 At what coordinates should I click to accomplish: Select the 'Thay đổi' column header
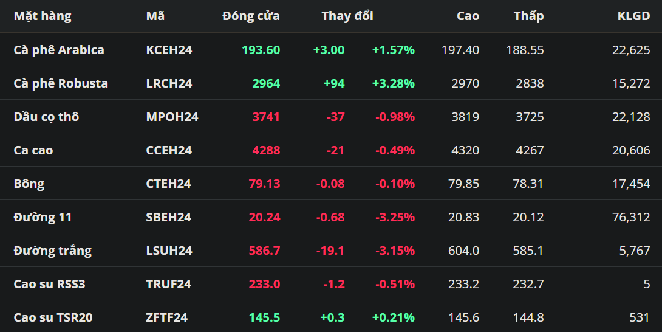coord(347,16)
